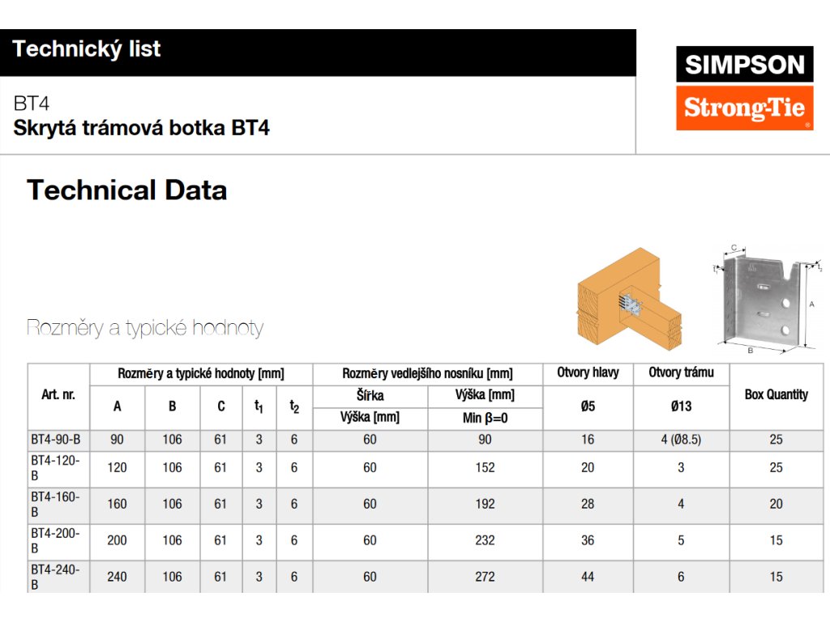Select the 4 (Ø8.5) cell value

[x=681, y=440]
